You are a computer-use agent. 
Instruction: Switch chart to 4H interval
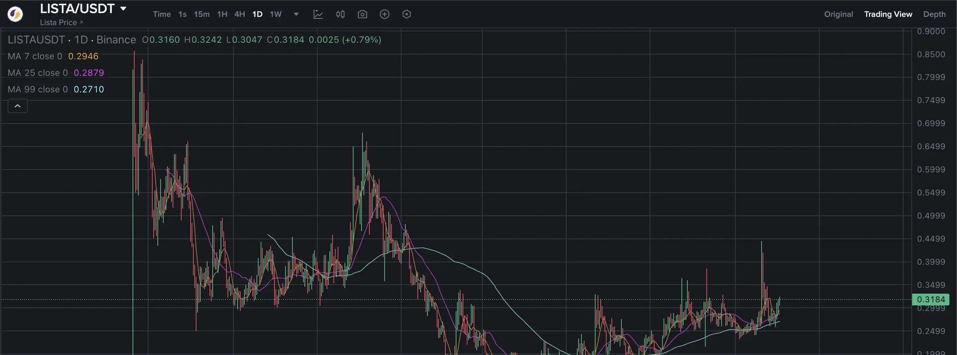[x=240, y=14]
